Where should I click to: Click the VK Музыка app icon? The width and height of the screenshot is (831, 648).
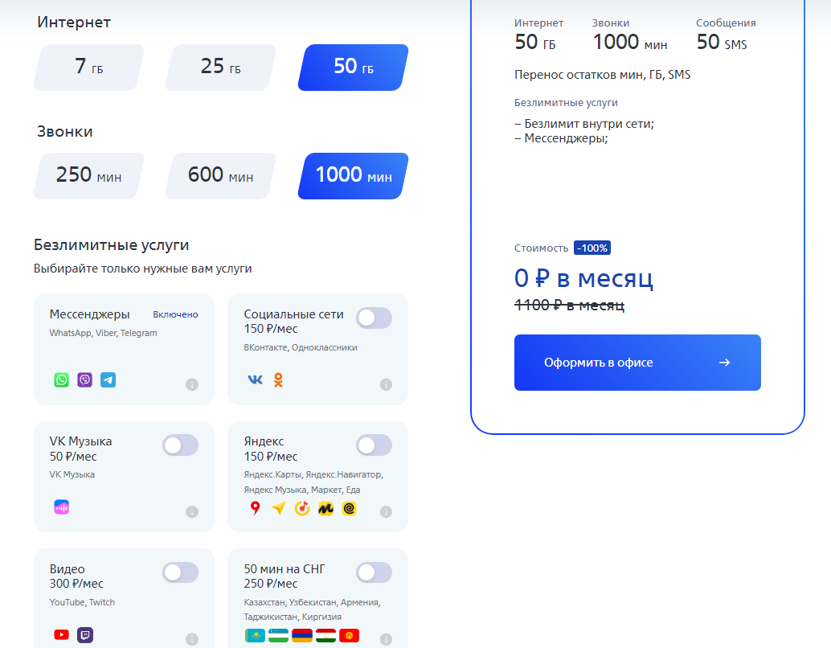[62, 507]
